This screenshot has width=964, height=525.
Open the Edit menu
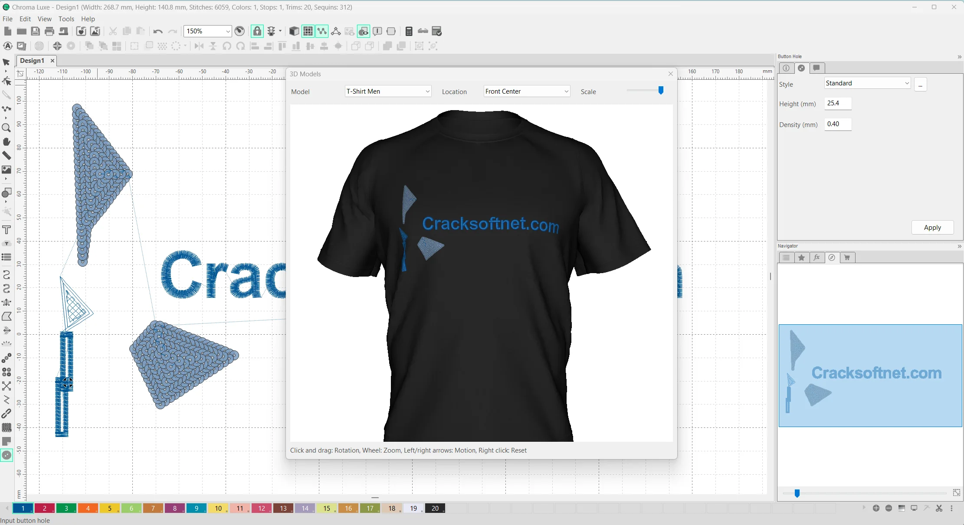point(25,19)
